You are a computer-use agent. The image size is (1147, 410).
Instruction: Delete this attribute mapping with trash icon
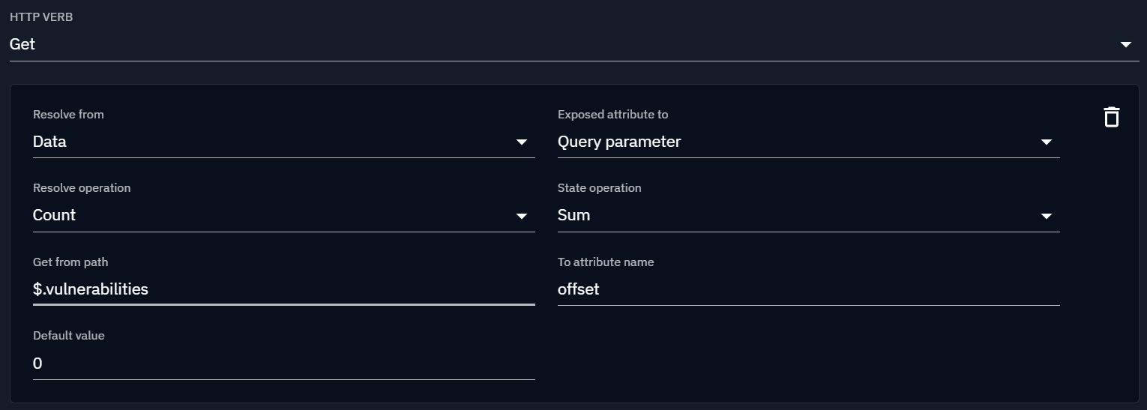tap(1111, 117)
